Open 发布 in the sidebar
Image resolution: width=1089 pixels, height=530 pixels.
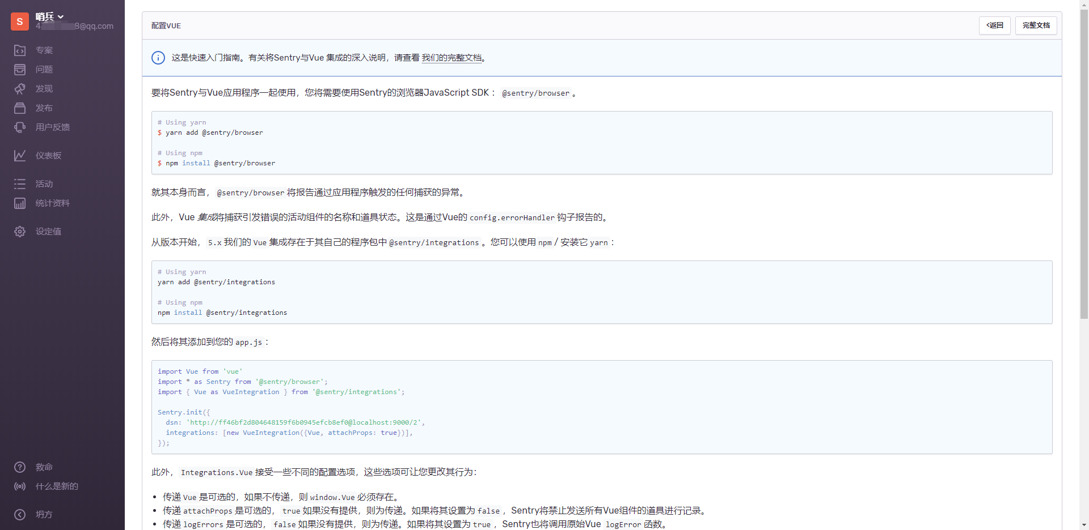(44, 108)
